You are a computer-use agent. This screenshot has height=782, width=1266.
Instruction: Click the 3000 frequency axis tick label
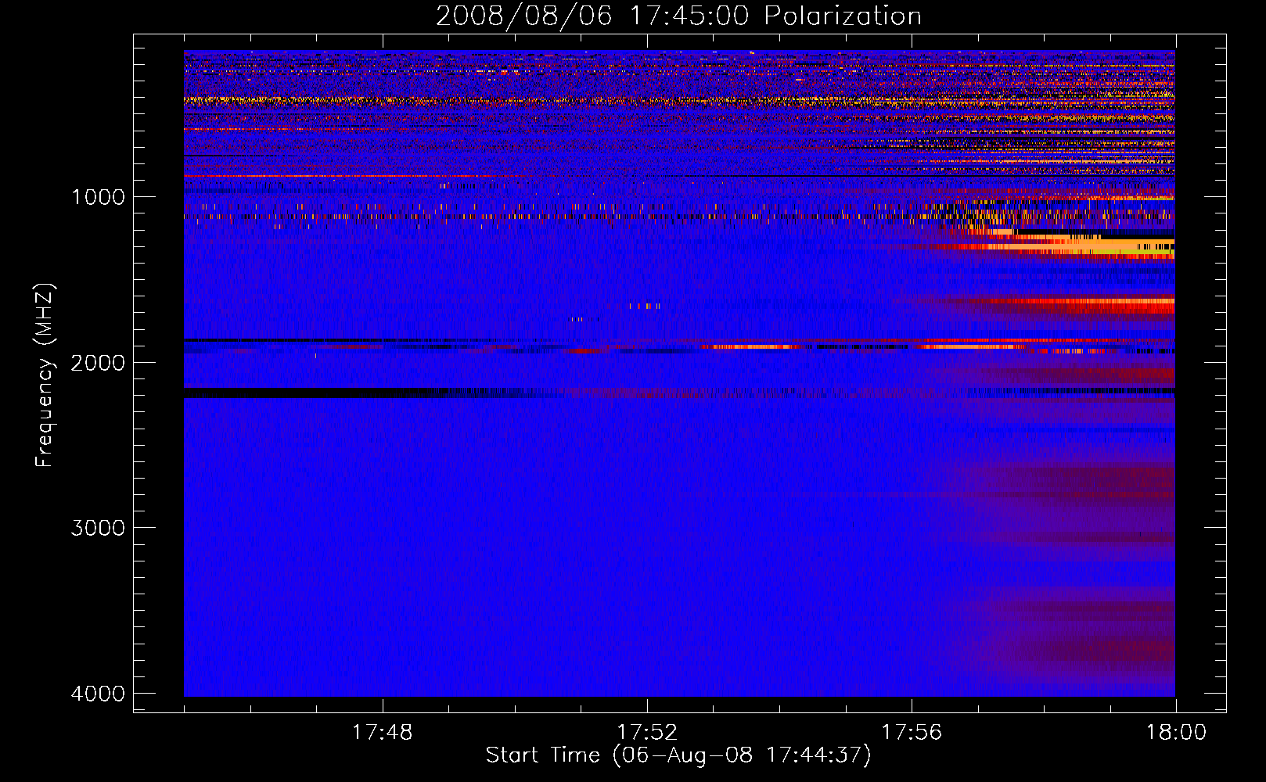click(x=98, y=528)
